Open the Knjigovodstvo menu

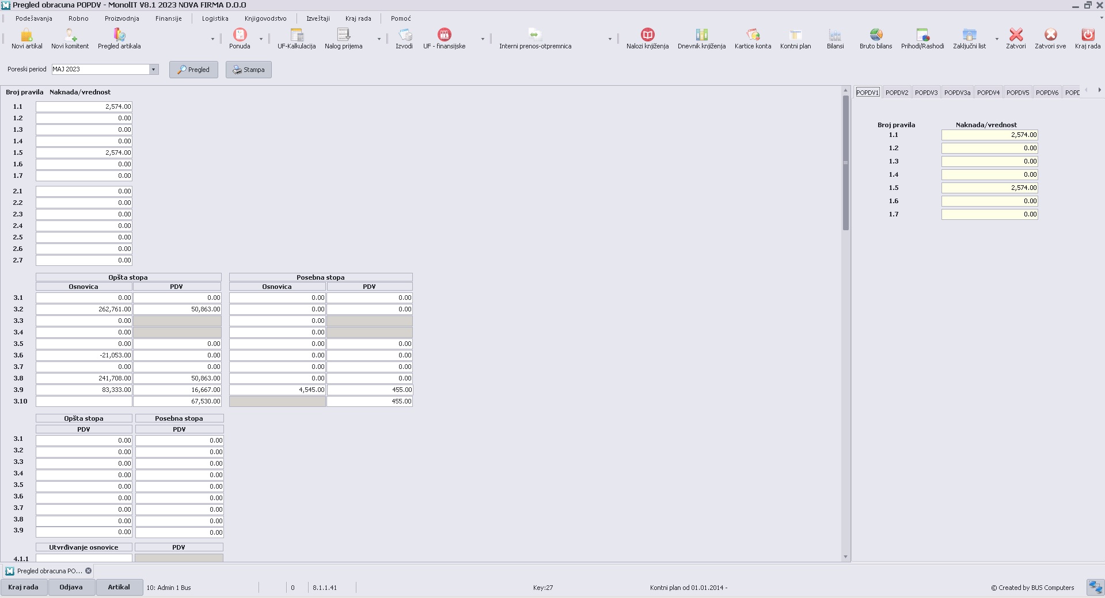[x=265, y=18]
